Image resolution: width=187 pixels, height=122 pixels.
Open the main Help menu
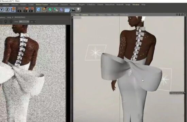143,5
